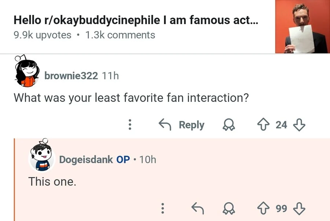Image resolution: width=330 pixels, height=221 pixels.
Task: Open three-dot options menu for Dogeisdank's reply
Action: click(162, 208)
